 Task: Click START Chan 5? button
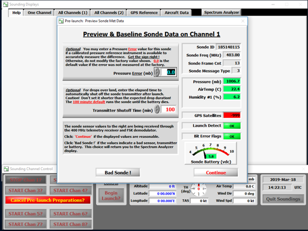(26, 214)
